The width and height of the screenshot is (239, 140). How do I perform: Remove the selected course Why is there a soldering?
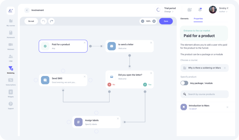click(225, 68)
